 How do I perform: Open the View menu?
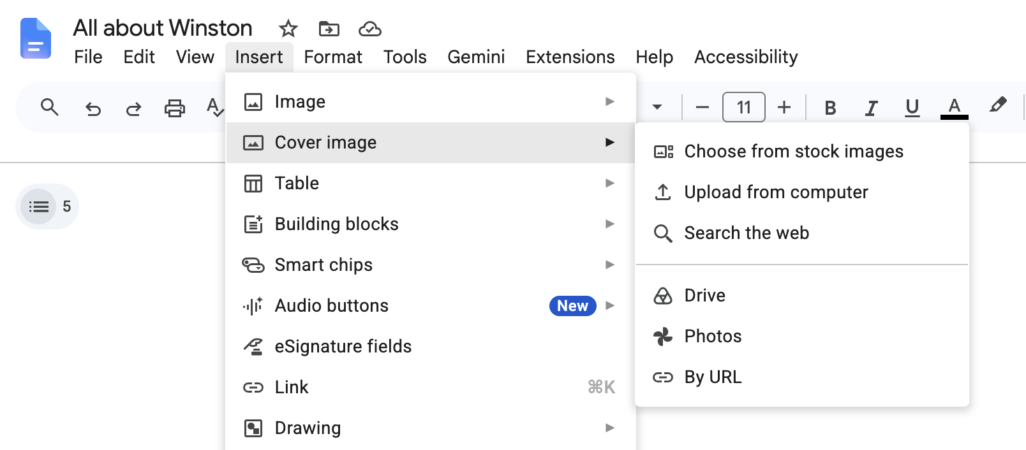(x=195, y=57)
